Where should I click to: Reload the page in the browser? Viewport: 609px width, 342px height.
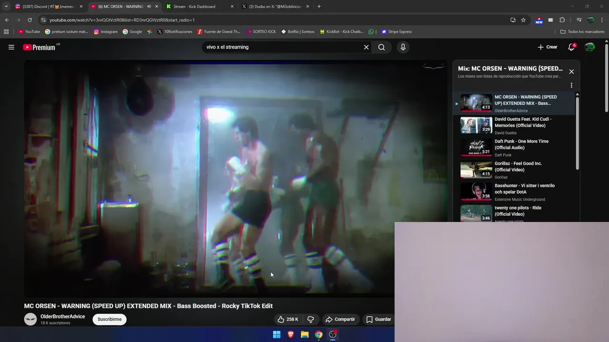point(29,20)
